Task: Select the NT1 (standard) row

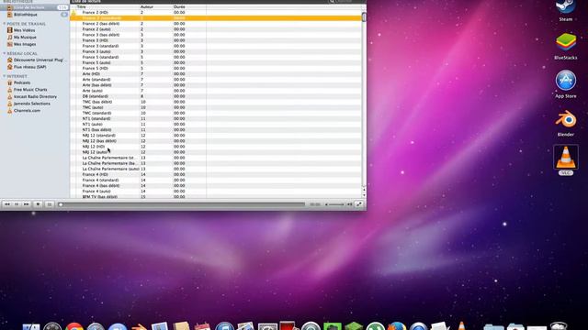Action: tap(216, 118)
